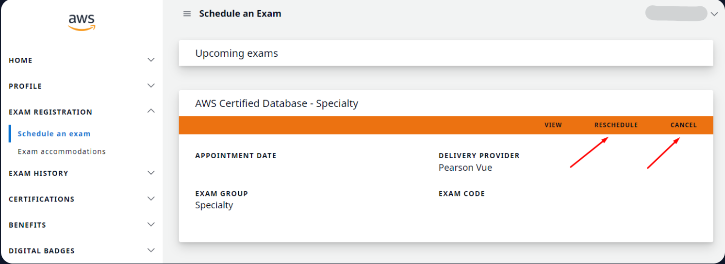Open the CERTIFICATIONS sidebar label

click(41, 199)
